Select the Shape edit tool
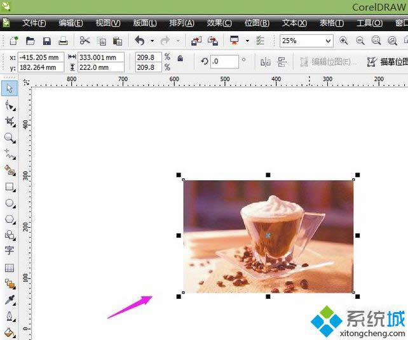 [x=10, y=105]
